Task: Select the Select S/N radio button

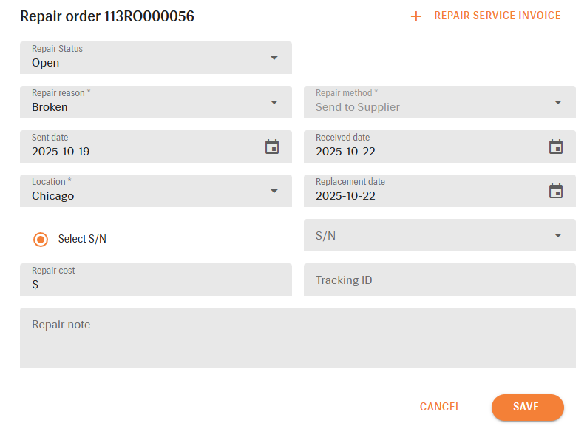Action: pyautogui.click(x=41, y=239)
